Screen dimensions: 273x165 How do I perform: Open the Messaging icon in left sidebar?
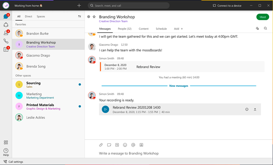coord(6,16)
